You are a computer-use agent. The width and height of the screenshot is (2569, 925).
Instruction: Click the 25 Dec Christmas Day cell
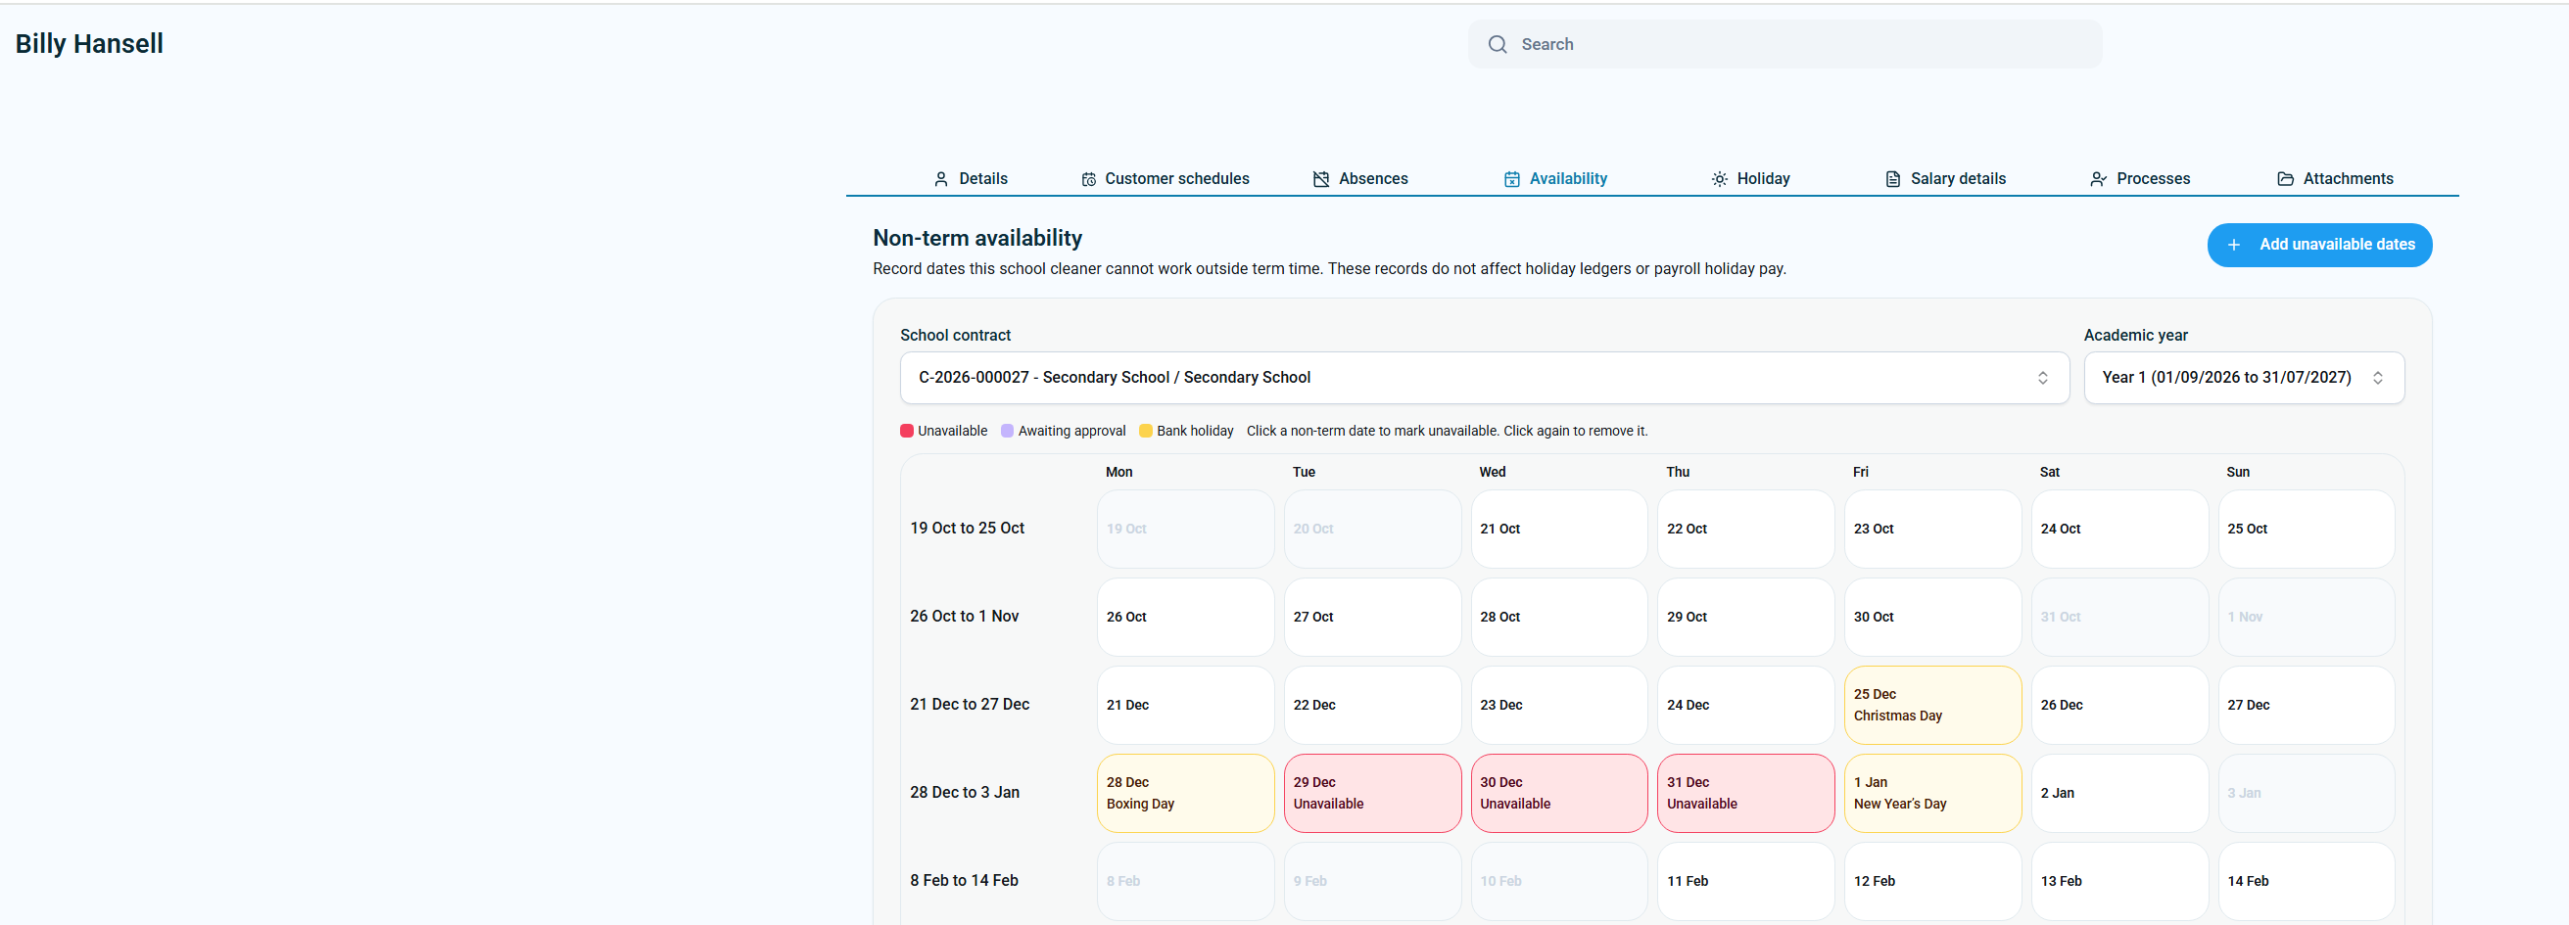point(1931,705)
